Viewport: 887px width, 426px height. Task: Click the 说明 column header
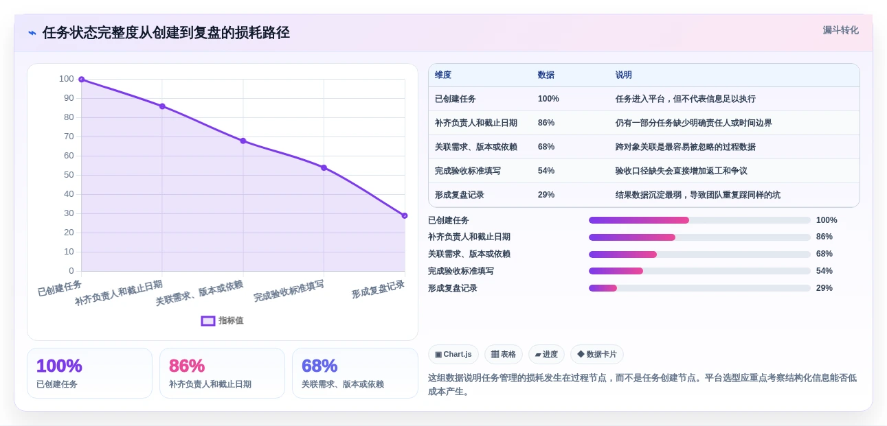(624, 75)
